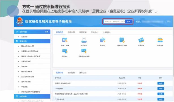Click the national emblem logo in header
Viewport: 174px width, 102px height.
[20, 21]
